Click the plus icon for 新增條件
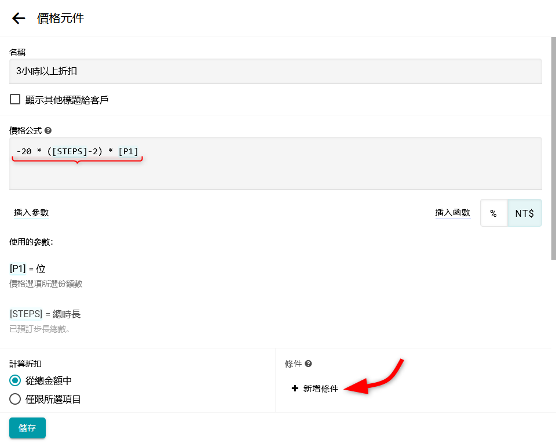Image resolution: width=556 pixels, height=443 pixels. pos(295,388)
